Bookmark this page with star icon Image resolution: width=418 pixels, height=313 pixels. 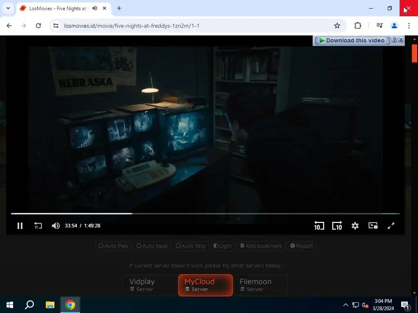tap(337, 26)
